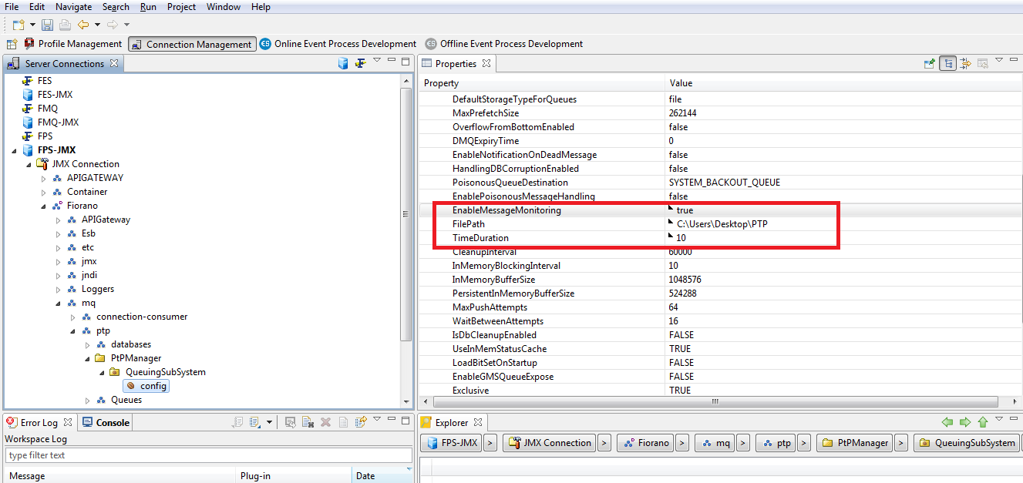This screenshot has height=483, width=1023.
Task: Click the green back arrow in Explorer
Action: tap(947, 422)
